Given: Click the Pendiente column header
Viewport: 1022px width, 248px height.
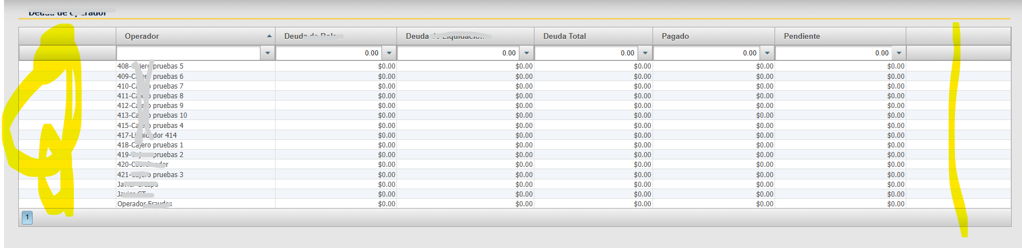Looking at the screenshot, I should 801,36.
